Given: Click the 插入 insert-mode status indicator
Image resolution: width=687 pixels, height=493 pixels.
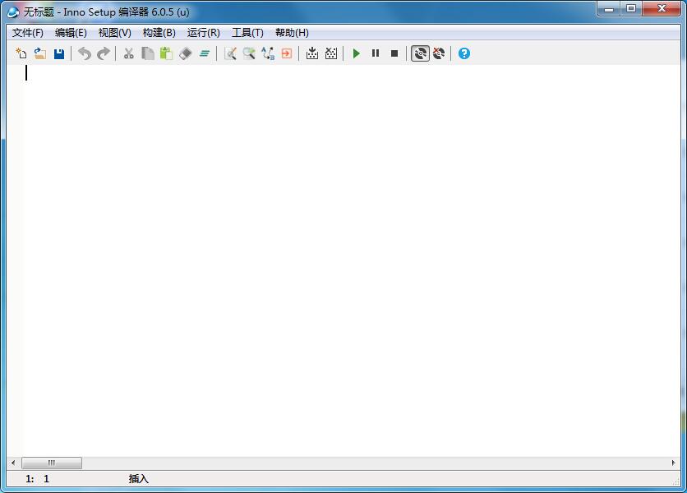Looking at the screenshot, I should (x=138, y=479).
